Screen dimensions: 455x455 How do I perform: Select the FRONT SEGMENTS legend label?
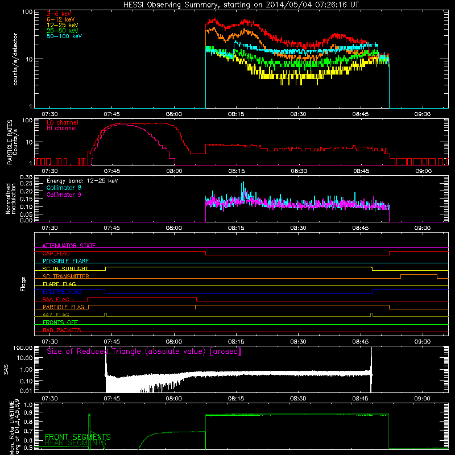[78, 437]
